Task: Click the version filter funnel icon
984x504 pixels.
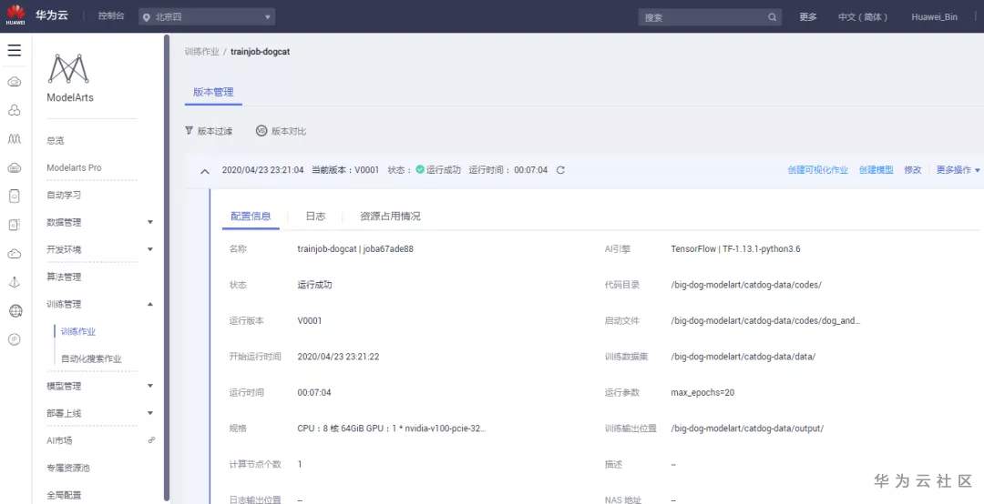Action: point(189,130)
